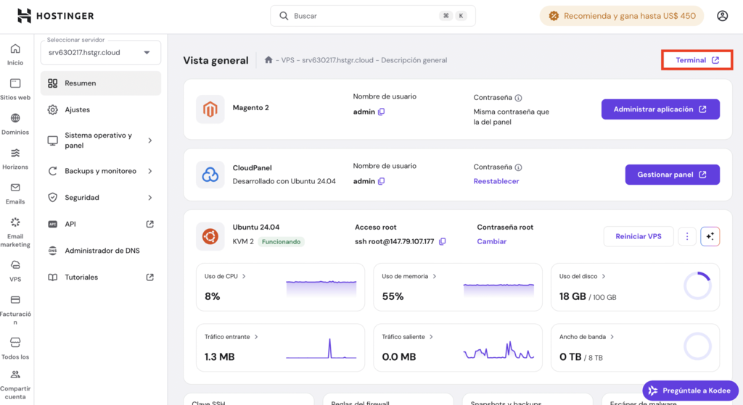Click the CPU usage graph
Screen dimensions: 743x405
321,288
